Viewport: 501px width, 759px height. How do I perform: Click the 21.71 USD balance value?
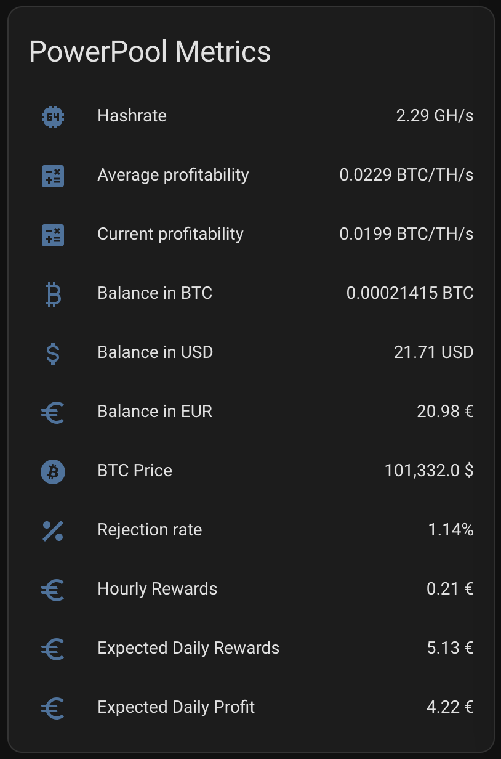click(433, 352)
